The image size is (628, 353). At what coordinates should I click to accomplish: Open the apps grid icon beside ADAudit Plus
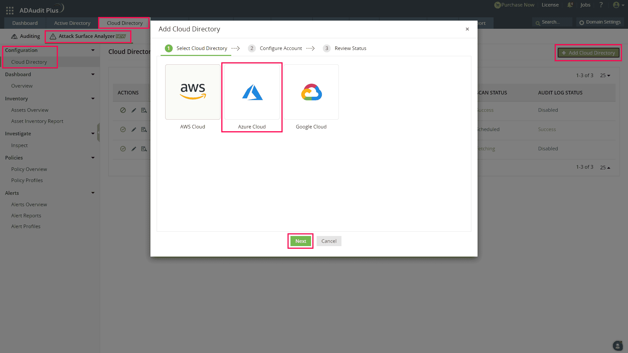10,10
